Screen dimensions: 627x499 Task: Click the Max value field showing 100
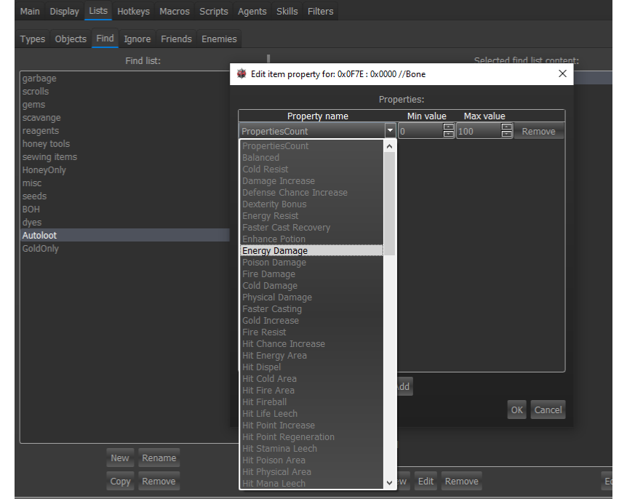(x=479, y=131)
